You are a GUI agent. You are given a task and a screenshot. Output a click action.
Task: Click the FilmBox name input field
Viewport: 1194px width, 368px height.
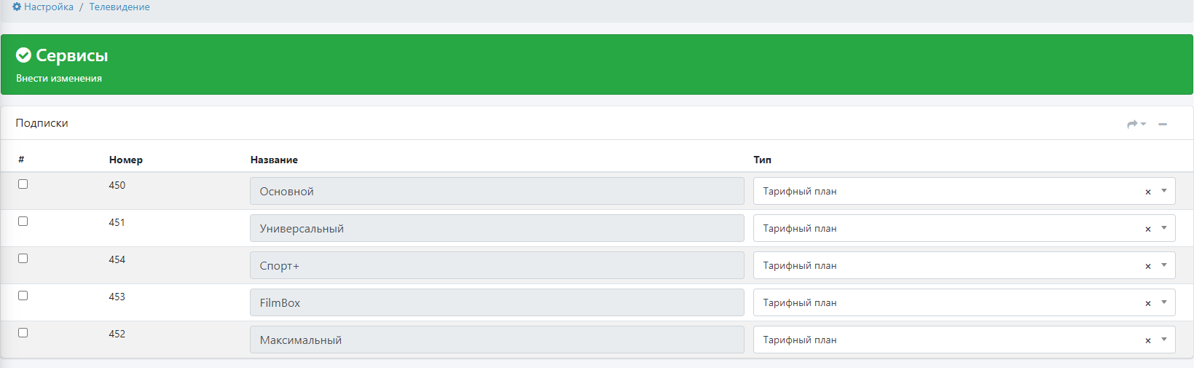pos(497,302)
